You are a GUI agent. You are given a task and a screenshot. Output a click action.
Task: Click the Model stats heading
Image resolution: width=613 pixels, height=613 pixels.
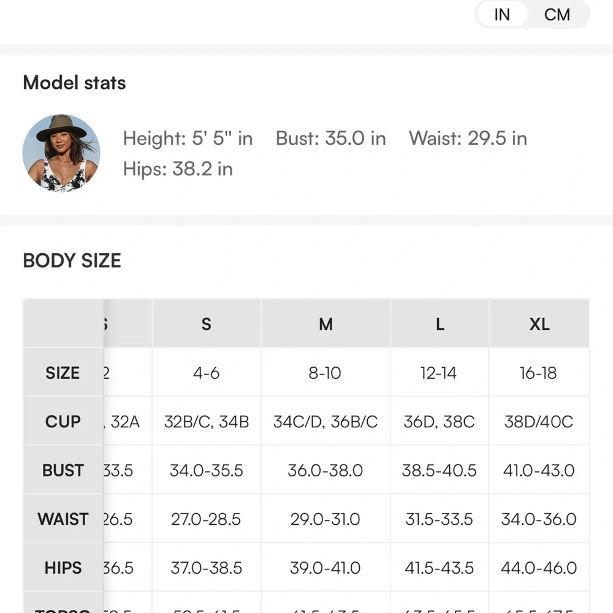pos(74,83)
